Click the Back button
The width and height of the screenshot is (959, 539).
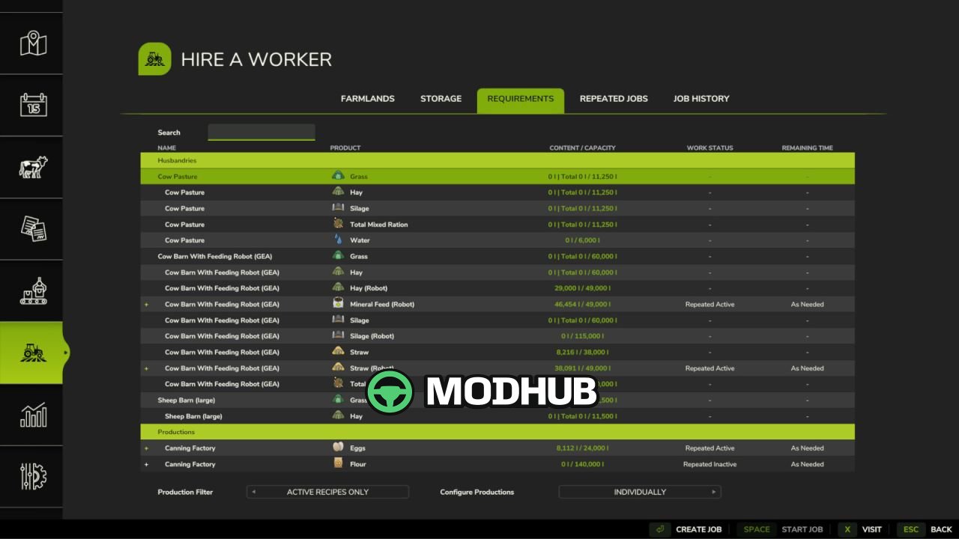941,529
